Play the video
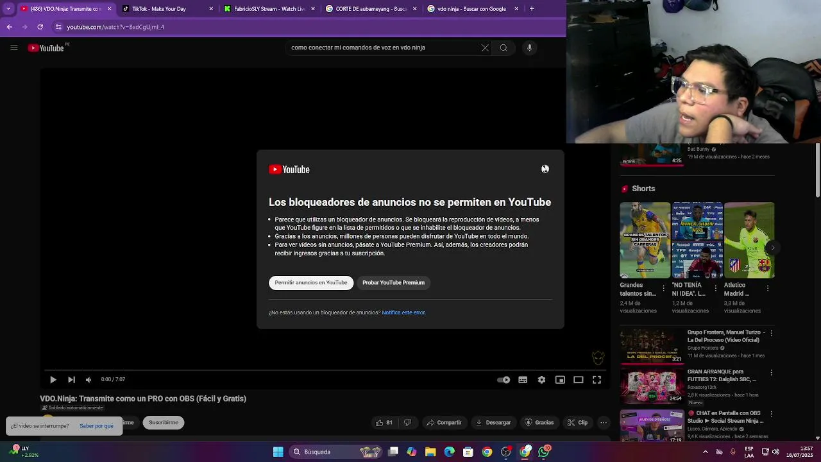The image size is (821, 462). tap(53, 379)
